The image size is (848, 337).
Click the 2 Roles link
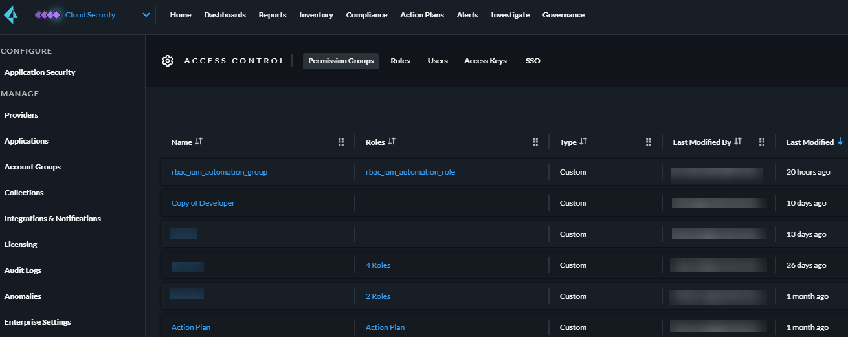tap(378, 296)
